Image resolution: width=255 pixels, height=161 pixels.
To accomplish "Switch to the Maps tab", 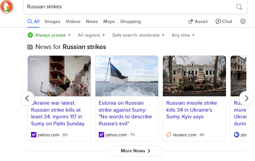I will [x=109, y=21].
